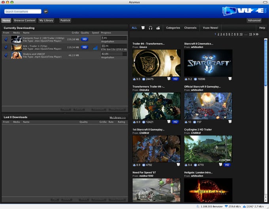Click the Shakira and UNICEF progress bar
Screen dimensions: 269x209
(114, 54)
